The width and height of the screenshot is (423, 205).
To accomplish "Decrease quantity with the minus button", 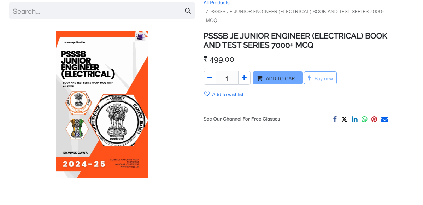I will [x=210, y=78].
